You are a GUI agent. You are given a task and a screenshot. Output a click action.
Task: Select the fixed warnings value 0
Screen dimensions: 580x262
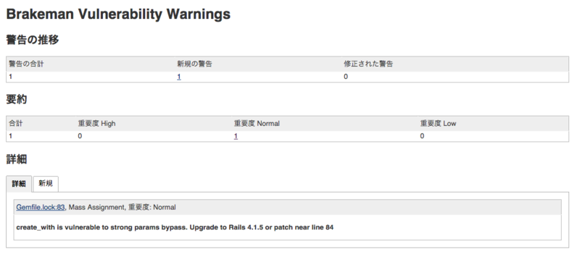[346, 77]
